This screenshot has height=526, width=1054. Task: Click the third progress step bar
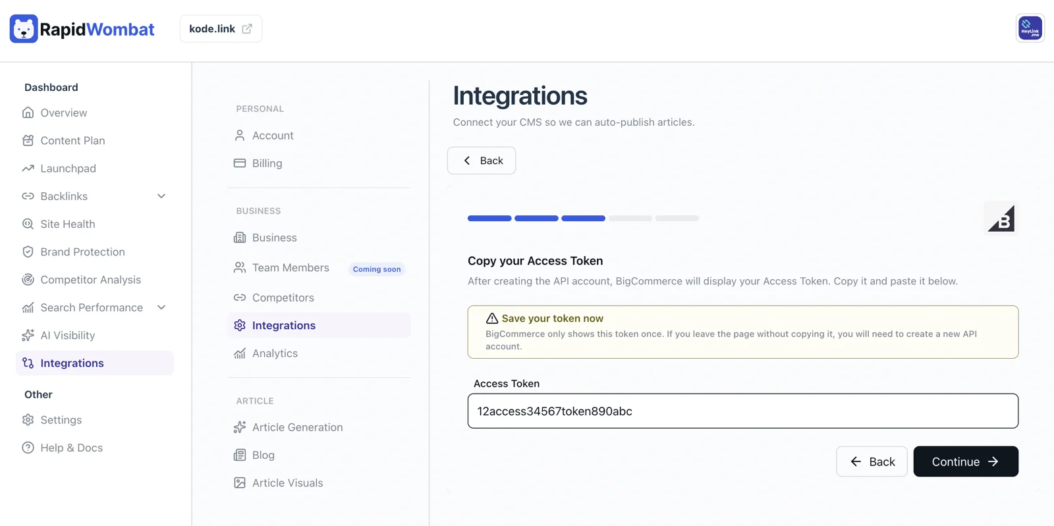583,218
